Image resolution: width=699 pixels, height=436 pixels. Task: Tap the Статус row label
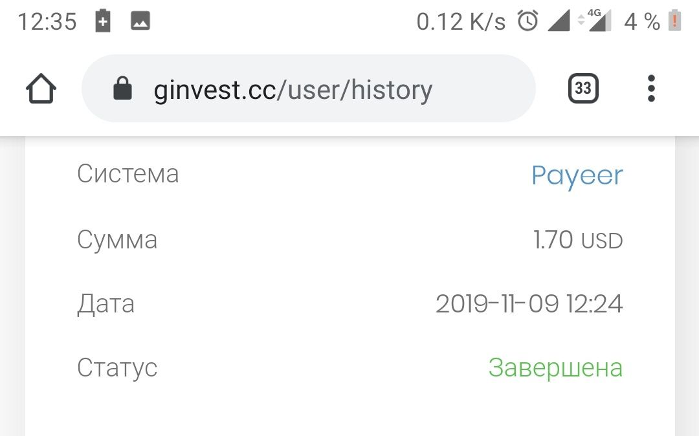(117, 368)
